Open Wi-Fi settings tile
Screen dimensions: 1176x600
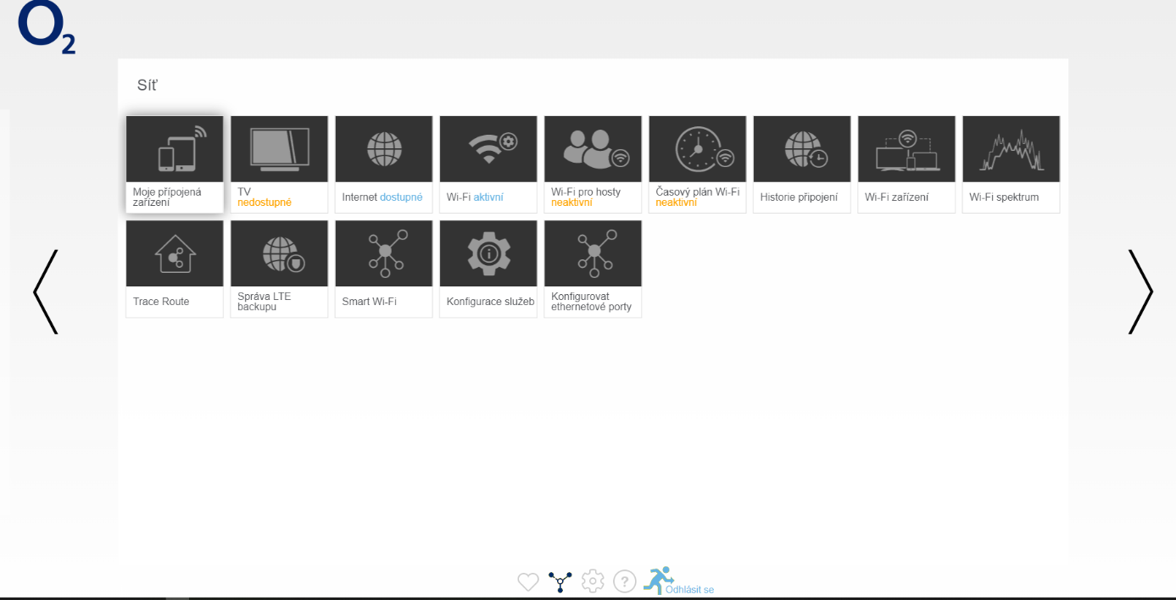coord(488,164)
